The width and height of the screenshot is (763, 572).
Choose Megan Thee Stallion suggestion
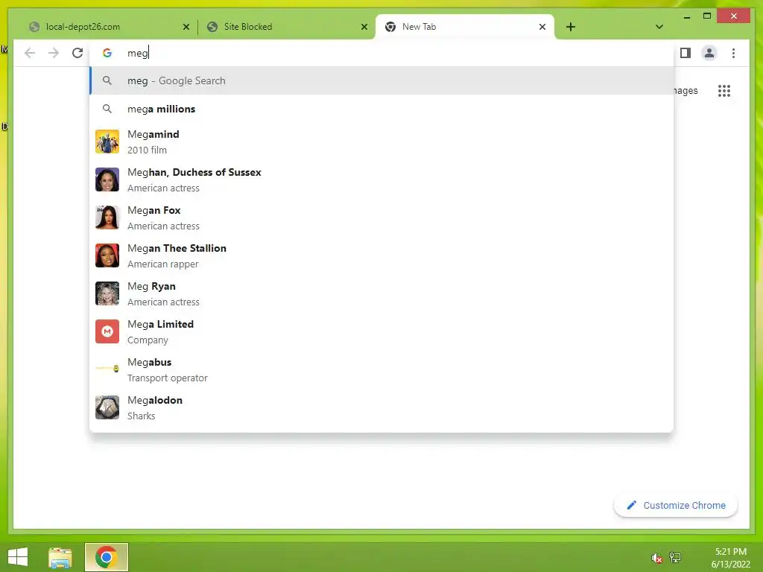tap(381, 255)
